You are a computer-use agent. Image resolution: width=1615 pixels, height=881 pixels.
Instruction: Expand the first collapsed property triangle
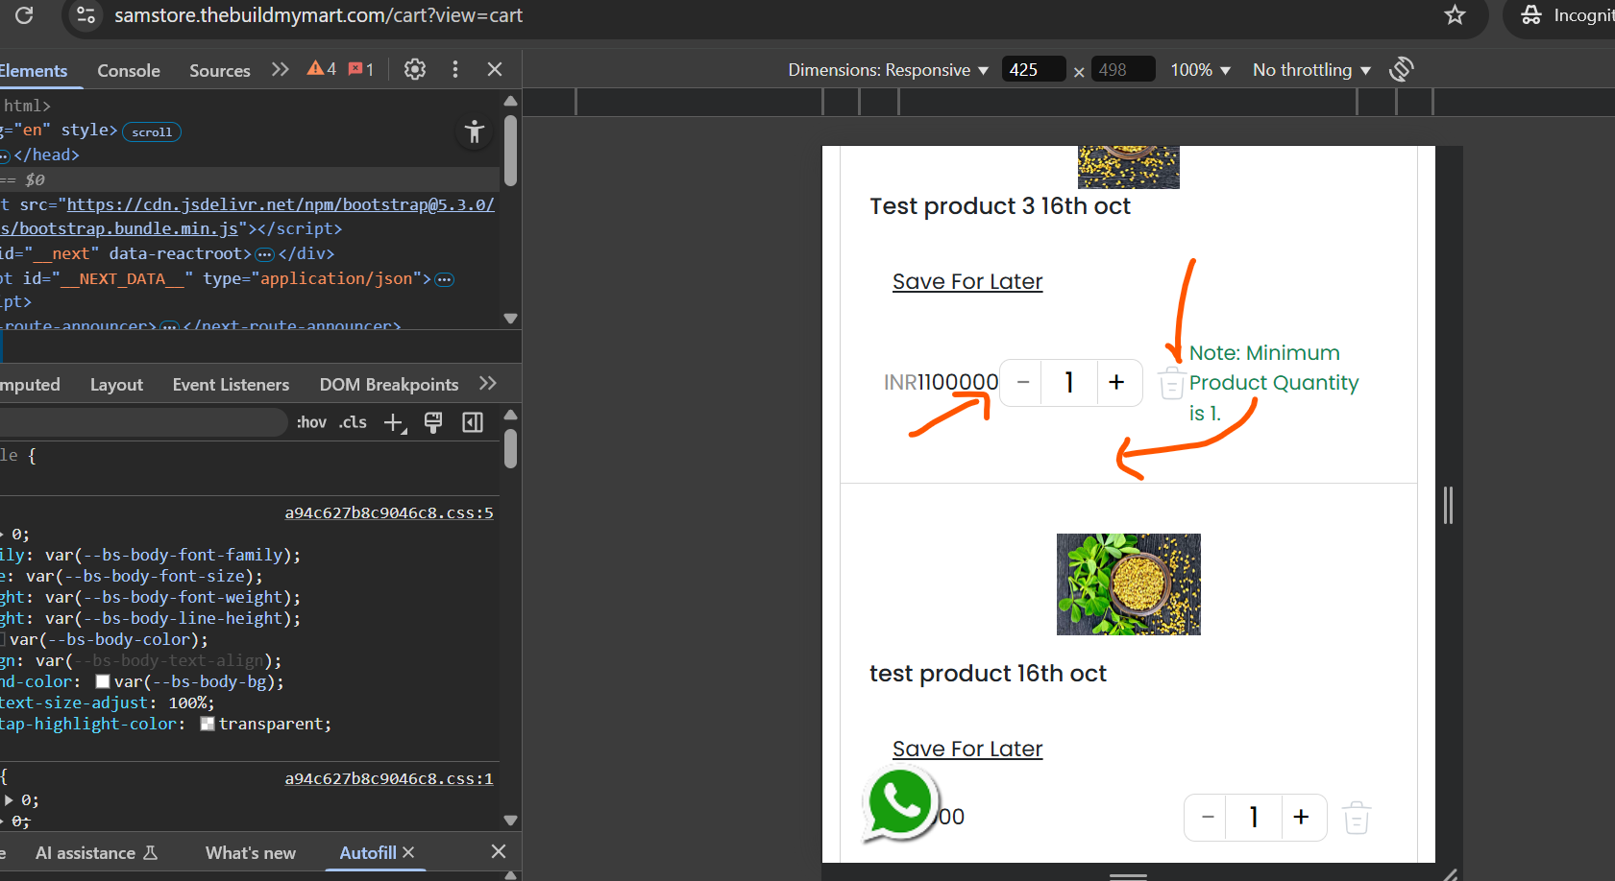[3, 535]
